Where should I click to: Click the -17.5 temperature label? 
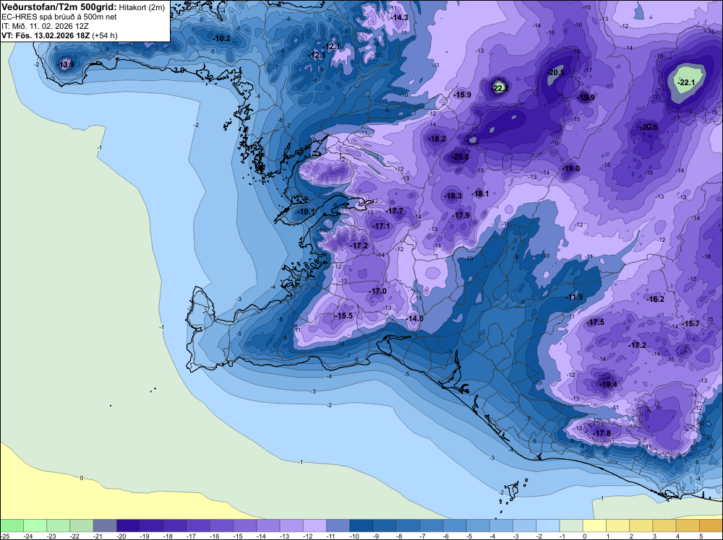[x=595, y=322]
